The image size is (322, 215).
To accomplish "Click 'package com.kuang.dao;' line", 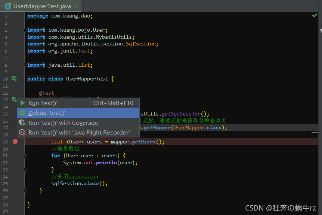I will tap(60, 16).
